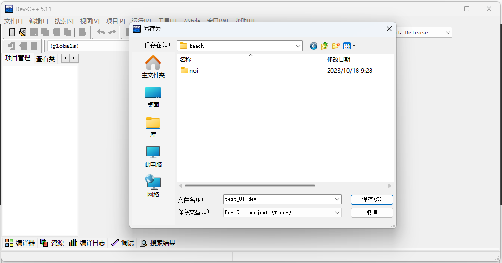502x263 pixels.
Task: Click the 名称 column header
Action: point(185,60)
